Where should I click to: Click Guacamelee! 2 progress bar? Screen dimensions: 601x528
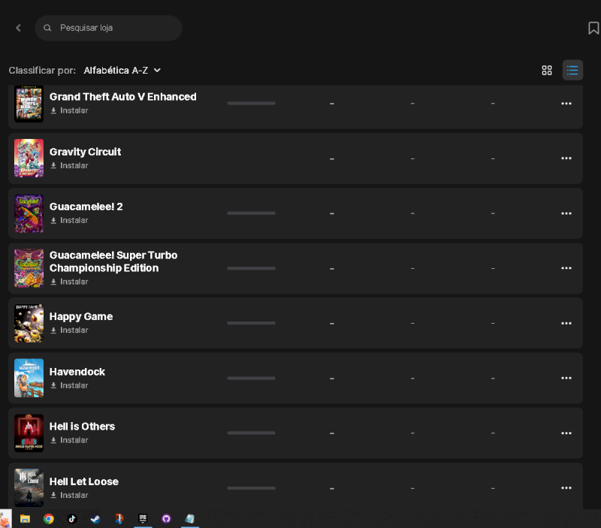[251, 213]
